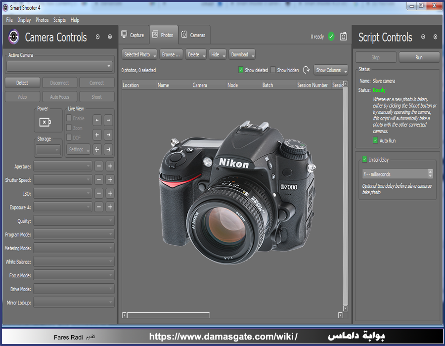Viewport: 445px width, 346px height.
Task: Toggle Live View DOF checkbox
Action: (69, 137)
